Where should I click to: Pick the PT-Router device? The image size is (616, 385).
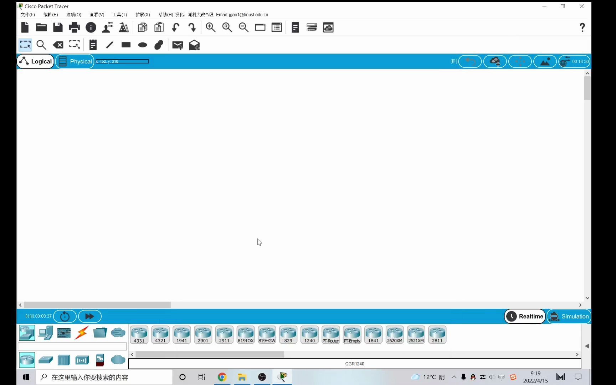coord(331,335)
